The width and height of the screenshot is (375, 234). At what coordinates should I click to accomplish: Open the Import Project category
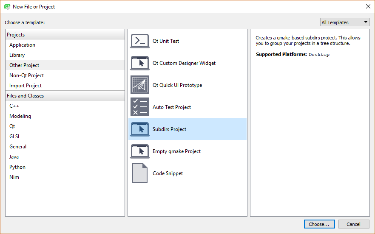(x=26, y=86)
